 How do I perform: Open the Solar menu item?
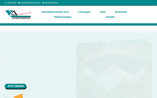coord(103,12)
